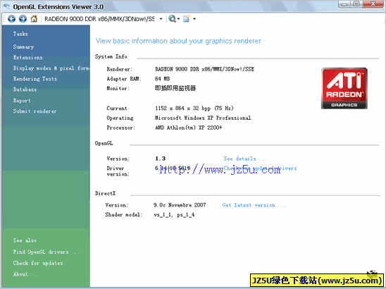
Task: Click the Tasks header in sidebar
Action: pyautogui.click(x=20, y=34)
